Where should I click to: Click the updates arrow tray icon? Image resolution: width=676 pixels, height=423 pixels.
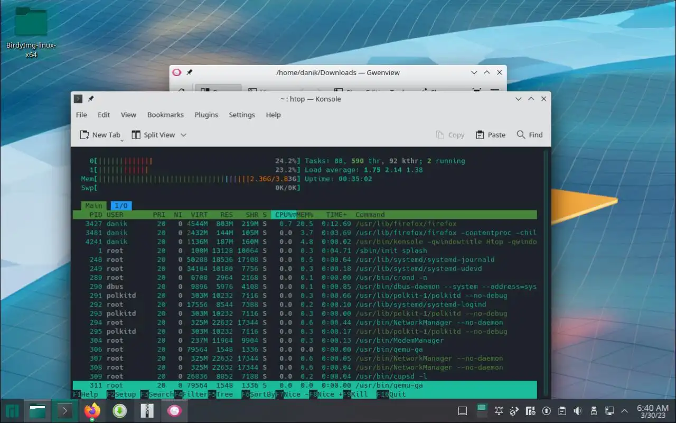click(x=547, y=411)
